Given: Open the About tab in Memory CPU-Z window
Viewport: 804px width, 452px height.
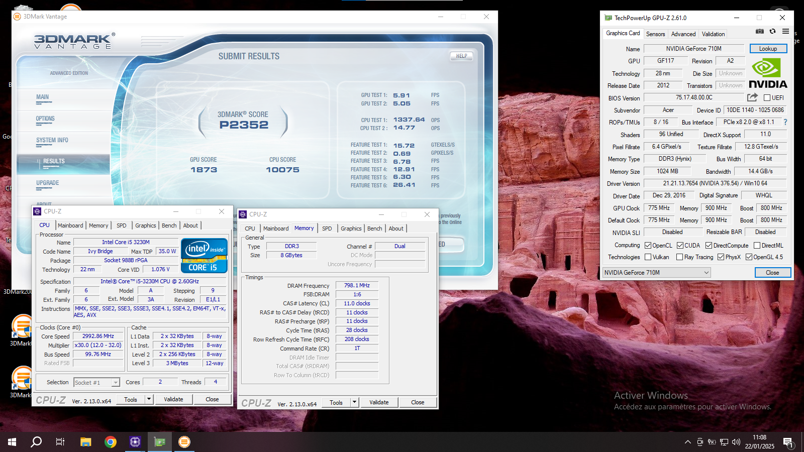Looking at the screenshot, I should 396,229.
